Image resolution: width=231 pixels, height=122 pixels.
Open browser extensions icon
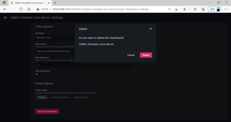(184, 9)
